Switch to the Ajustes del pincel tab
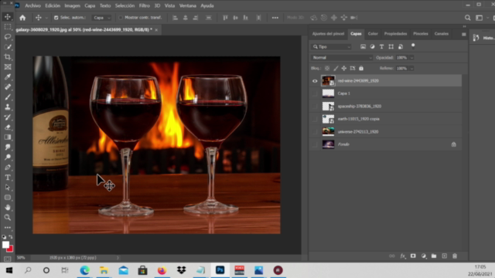 328,34
